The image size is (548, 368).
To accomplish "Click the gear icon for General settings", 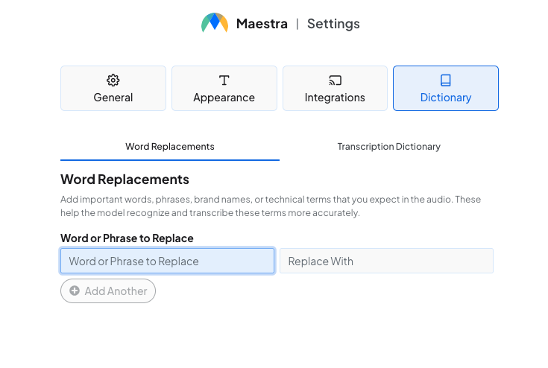I will click(x=113, y=80).
